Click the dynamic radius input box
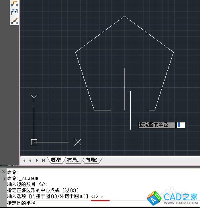This screenshot has width=200, height=208. point(181,125)
